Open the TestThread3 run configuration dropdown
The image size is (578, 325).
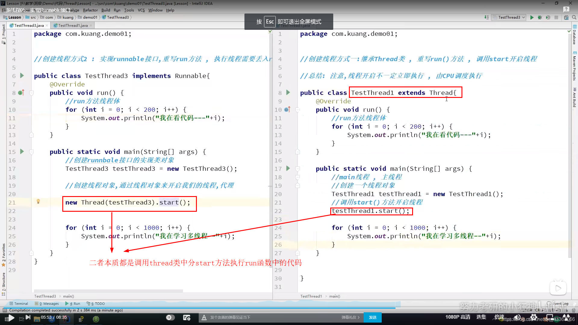pyautogui.click(x=508, y=17)
